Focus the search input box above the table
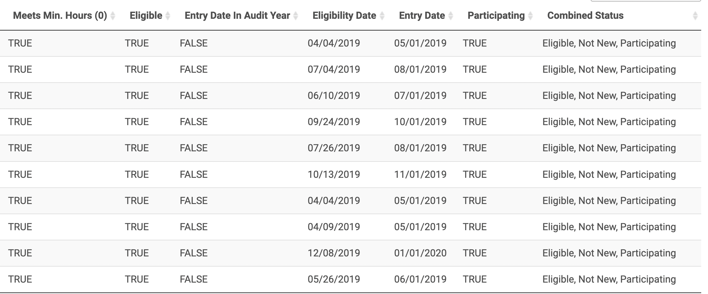The width and height of the screenshot is (708, 294). coord(646,1)
